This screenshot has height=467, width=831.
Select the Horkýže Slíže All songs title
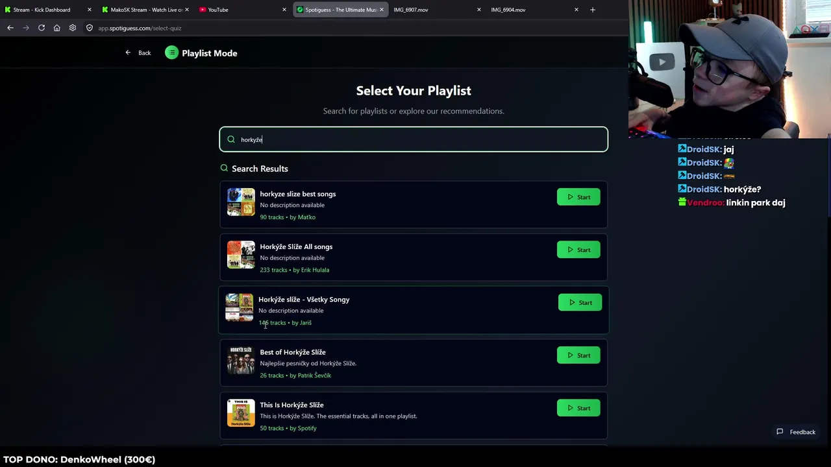point(296,246)
